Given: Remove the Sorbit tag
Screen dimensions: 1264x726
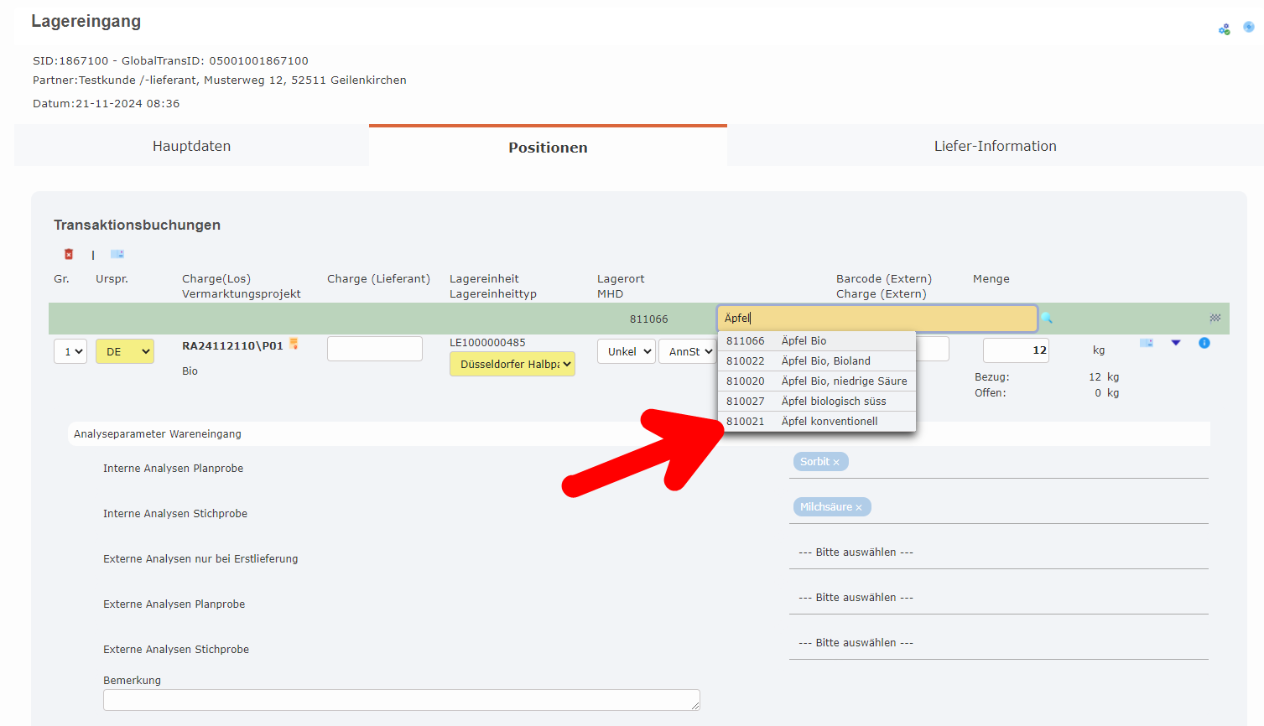Looking at the screenshot, I should [836, 462].
